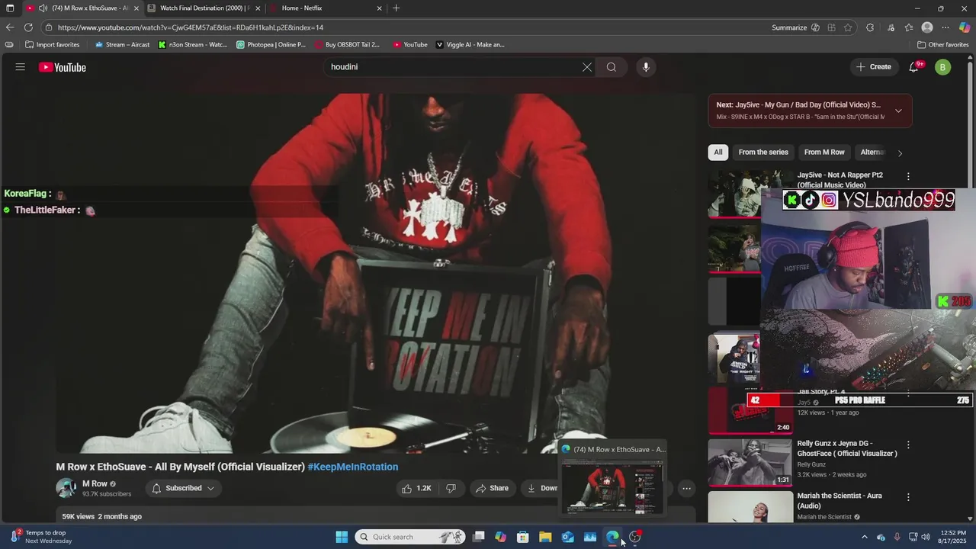Open M Row channel avatar
This screenshot has width=976, height=549.
click(66, 488)
